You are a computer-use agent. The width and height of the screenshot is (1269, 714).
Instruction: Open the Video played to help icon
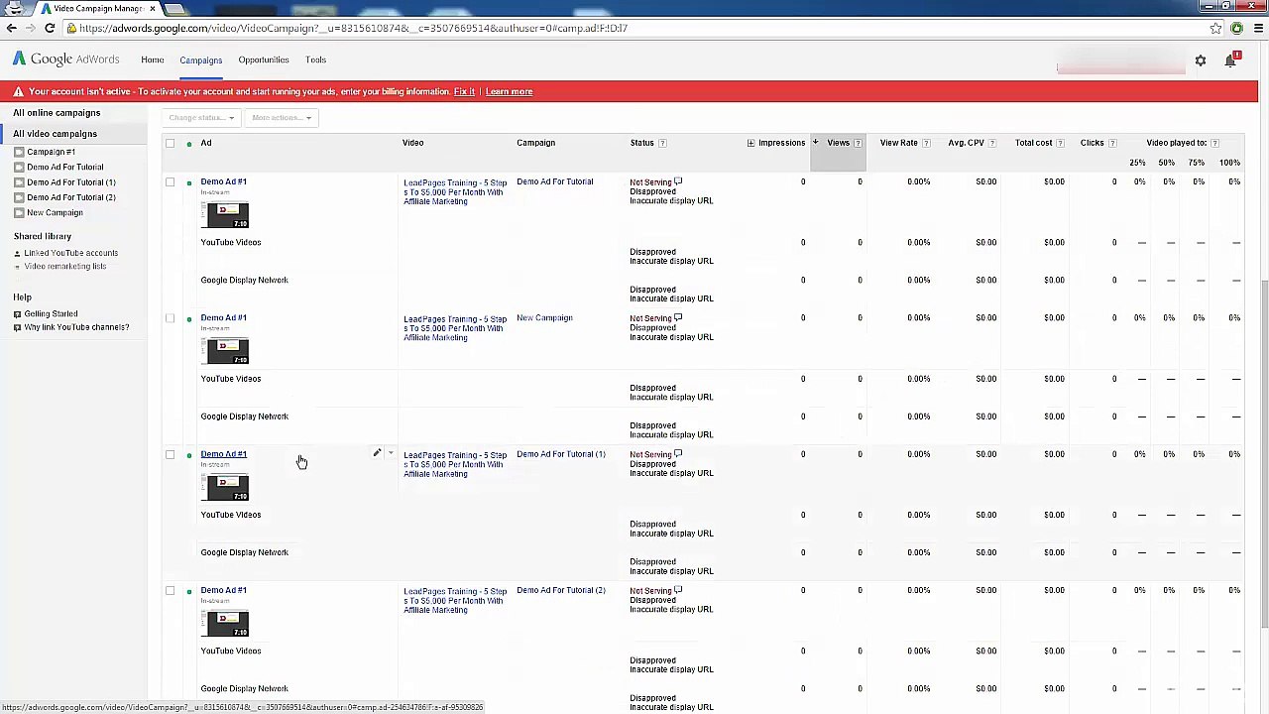tap(1214, 143)
